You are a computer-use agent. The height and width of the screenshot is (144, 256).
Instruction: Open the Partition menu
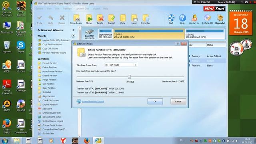(x=68, y=9)
